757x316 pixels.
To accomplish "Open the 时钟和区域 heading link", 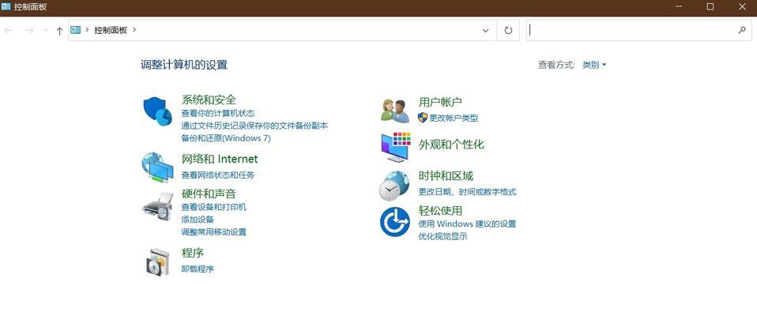I will pyautogui.click(x=446, y=175).
